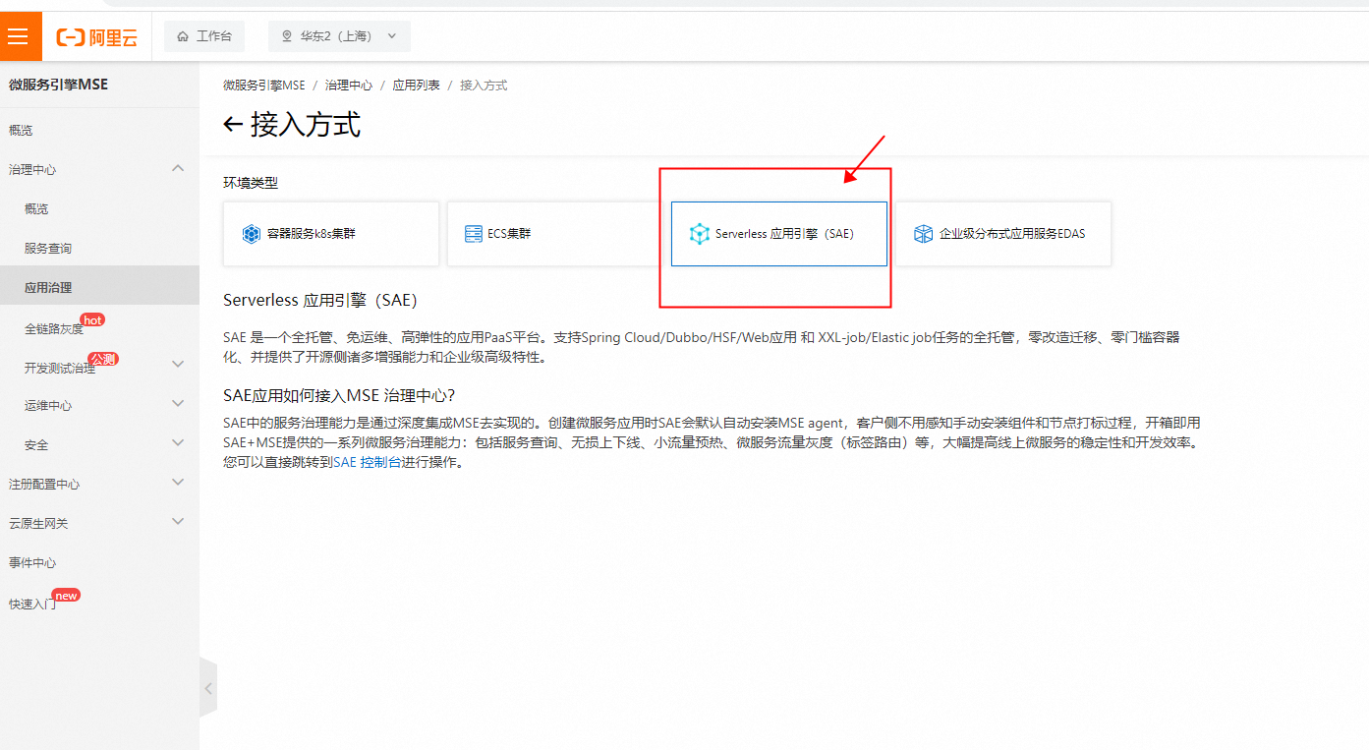This screenshot has width=1369, height=750.
Task: Click the EDAS box icon
Action: (923, 234)
